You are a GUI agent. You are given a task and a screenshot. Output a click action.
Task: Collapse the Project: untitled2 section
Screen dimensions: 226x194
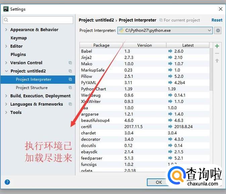(6, 71)
